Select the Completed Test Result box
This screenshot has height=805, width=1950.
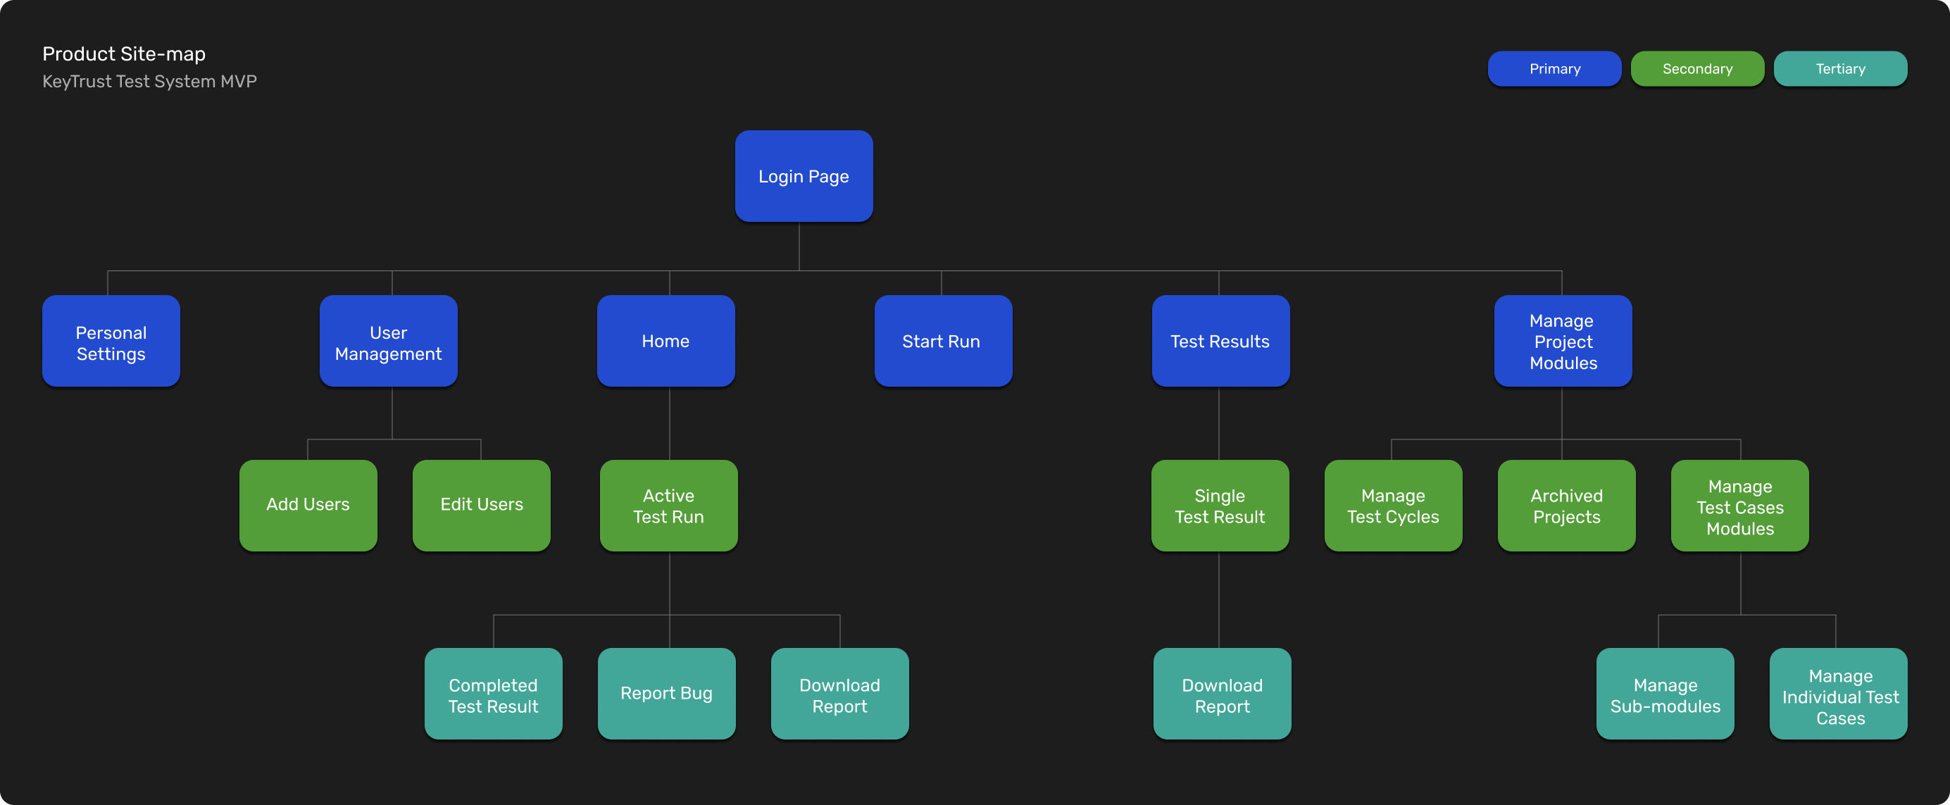[x=493, y=694]
